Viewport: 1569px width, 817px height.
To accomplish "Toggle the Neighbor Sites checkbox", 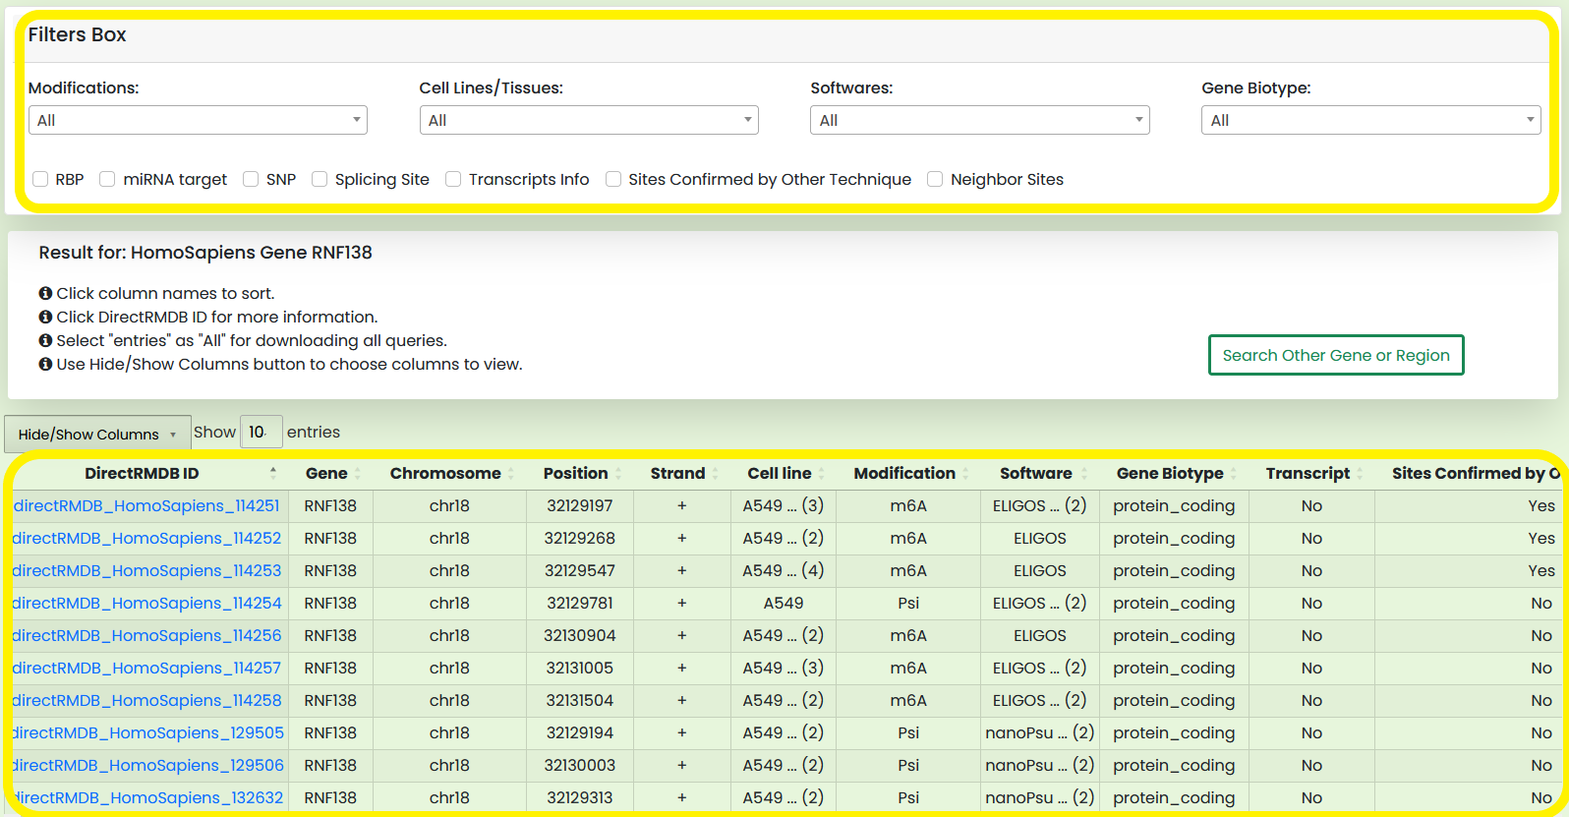I will click(x=935, y=179).
